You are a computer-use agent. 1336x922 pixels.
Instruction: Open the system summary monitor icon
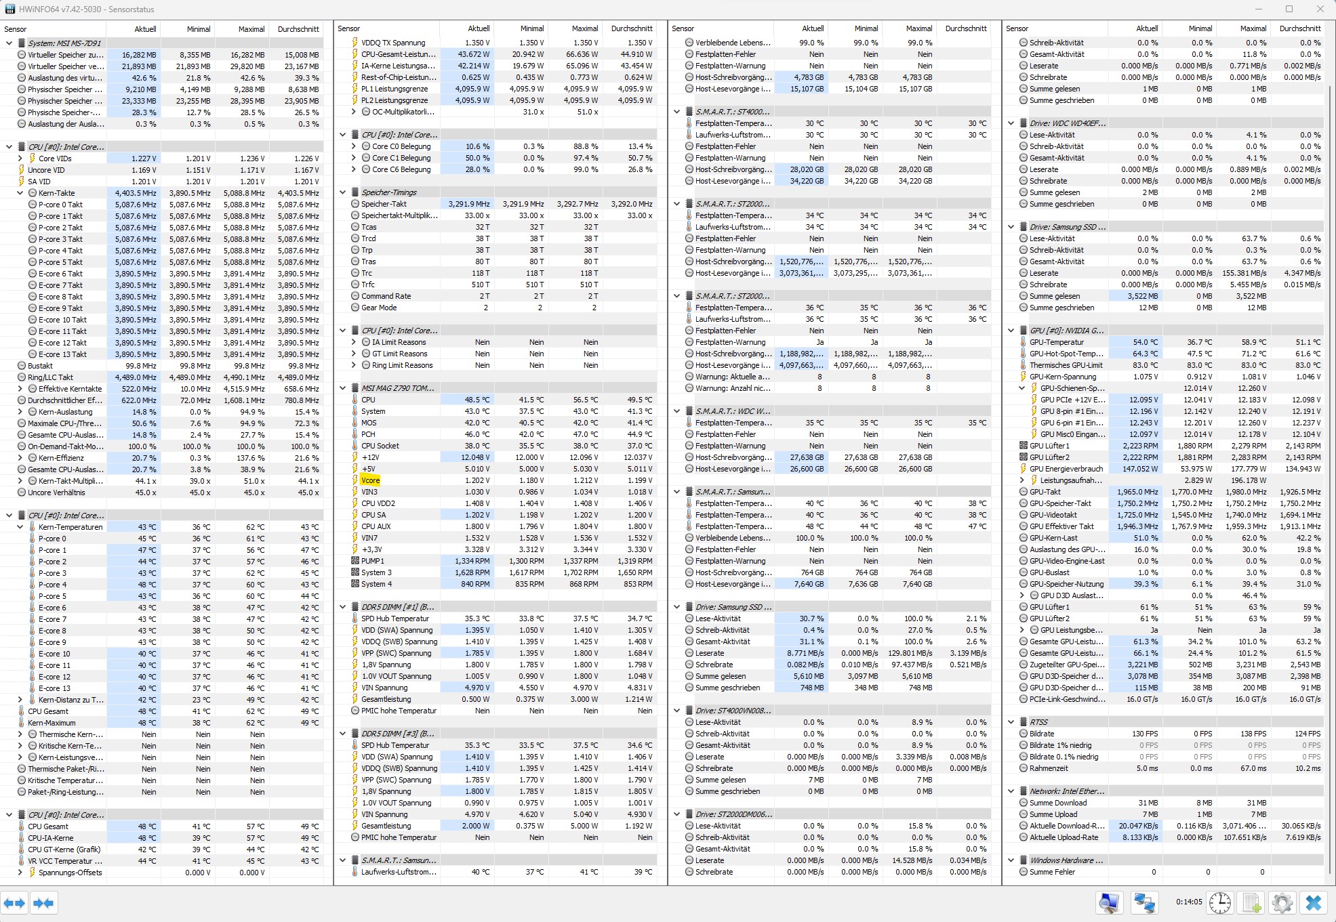point(1109,903)
